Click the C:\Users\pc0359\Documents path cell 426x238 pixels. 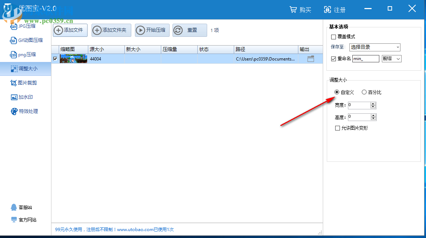coord(266,59)
